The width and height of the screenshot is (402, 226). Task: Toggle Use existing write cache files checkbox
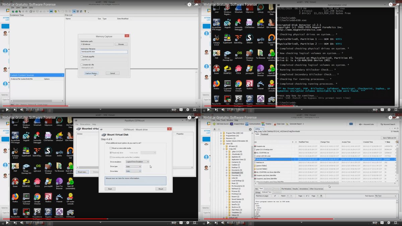pos(111,157)
